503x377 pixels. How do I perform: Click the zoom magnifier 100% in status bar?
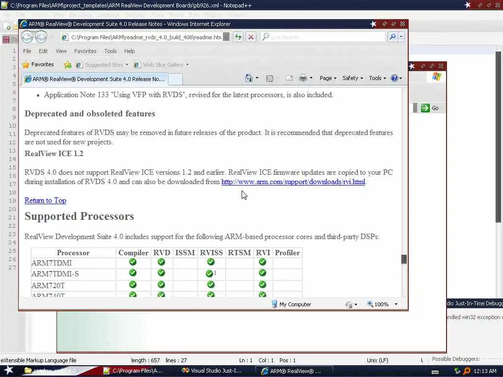(x=370, y=304)
